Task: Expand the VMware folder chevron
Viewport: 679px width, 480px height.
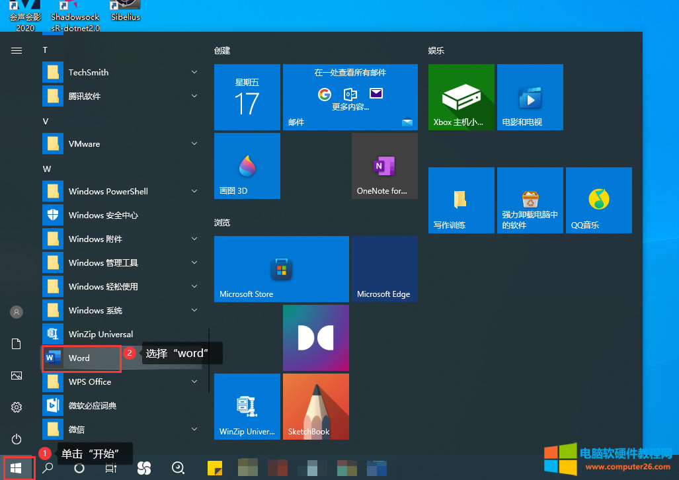Action: [x=194, y=143]
